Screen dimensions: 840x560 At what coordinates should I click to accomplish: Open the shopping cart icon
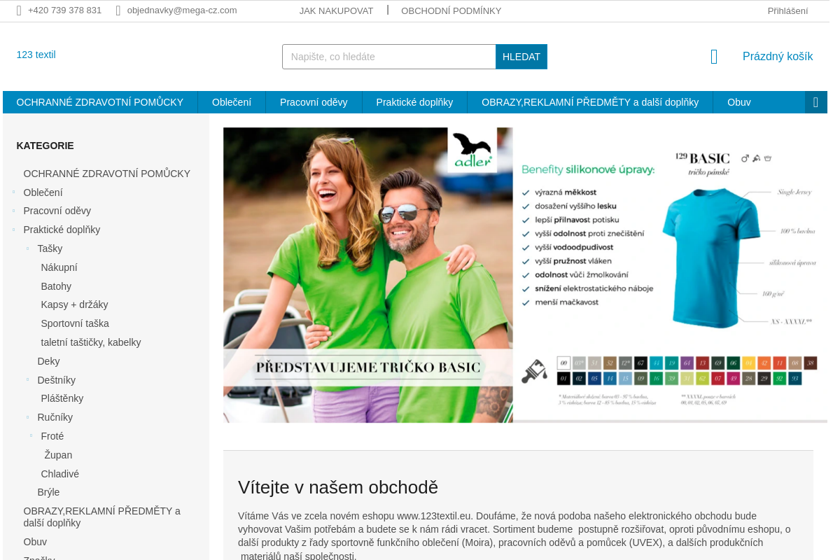(x=713, y=57)
